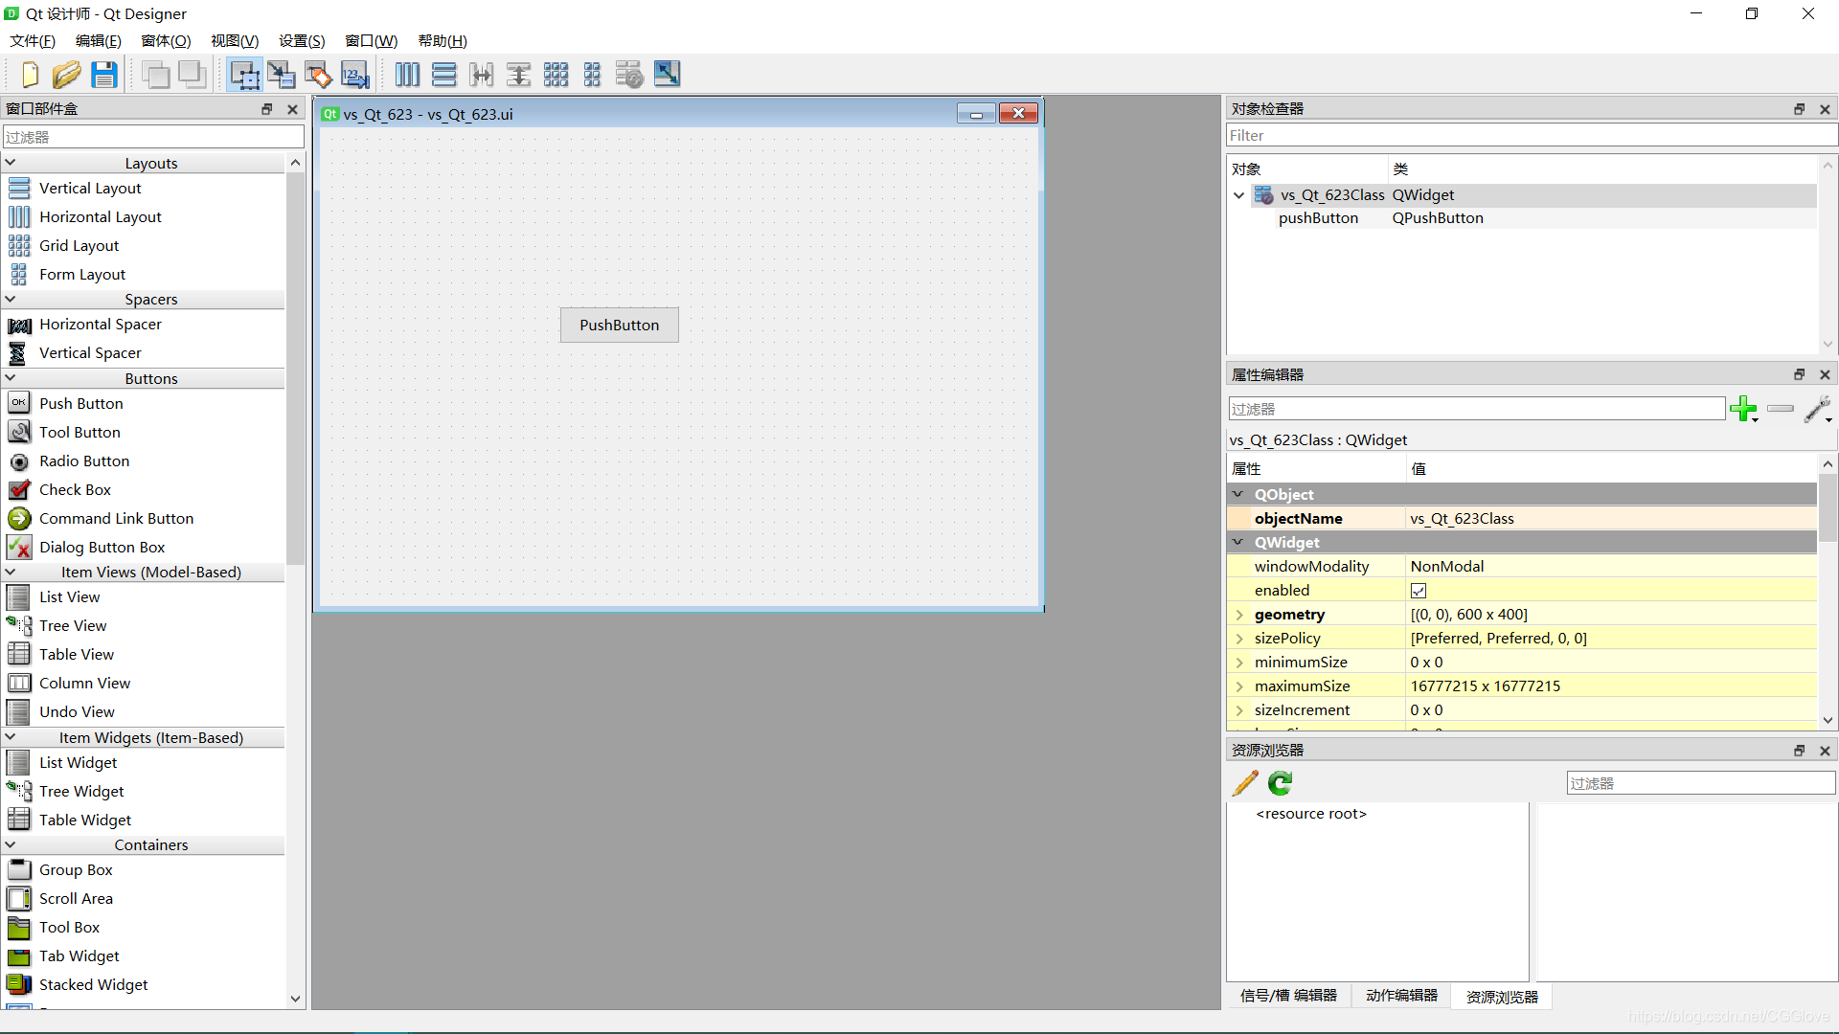Select Push Button in widget box

point(81,404)
